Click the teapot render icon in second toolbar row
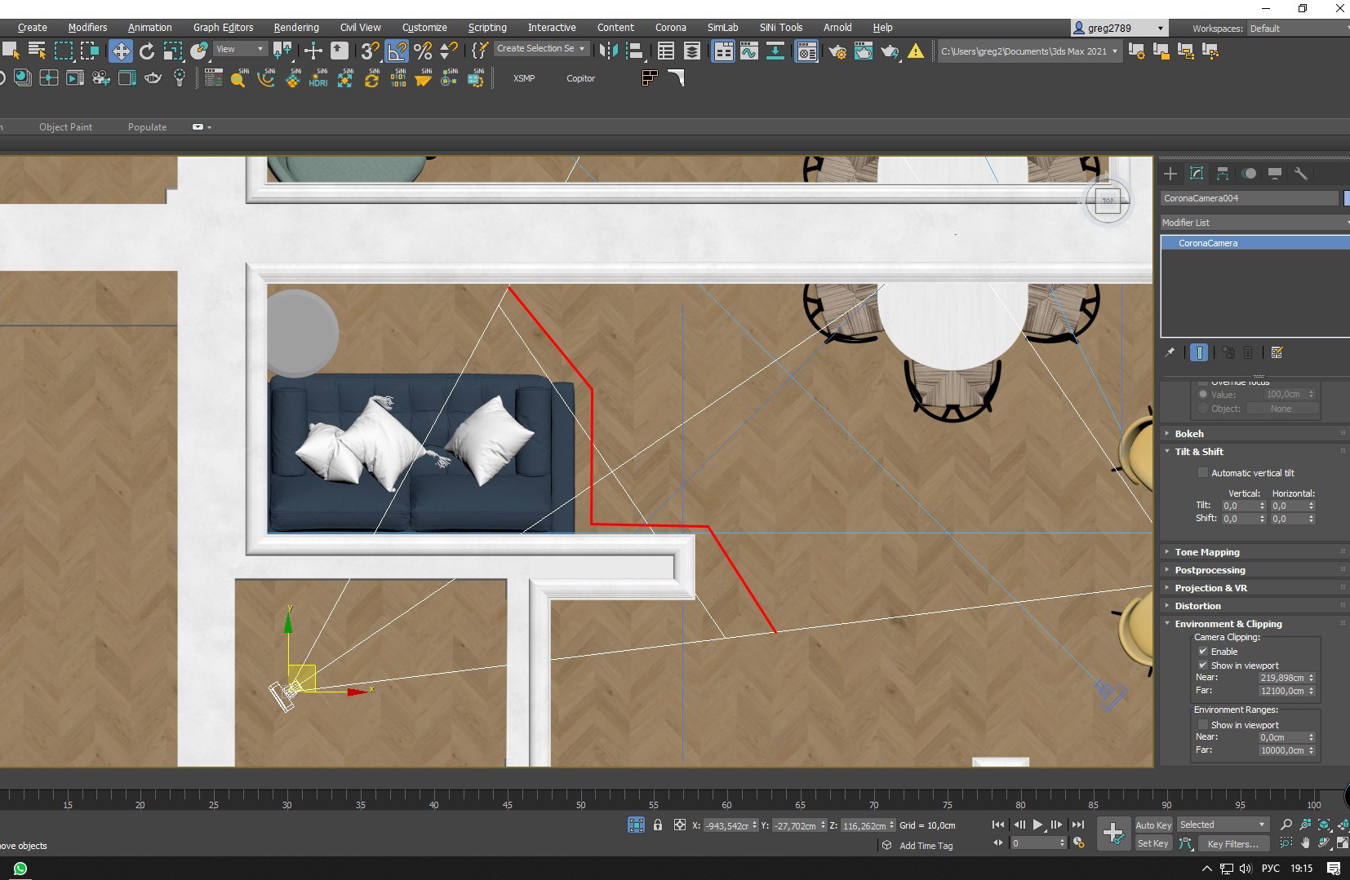 click(x=153, y=78)
